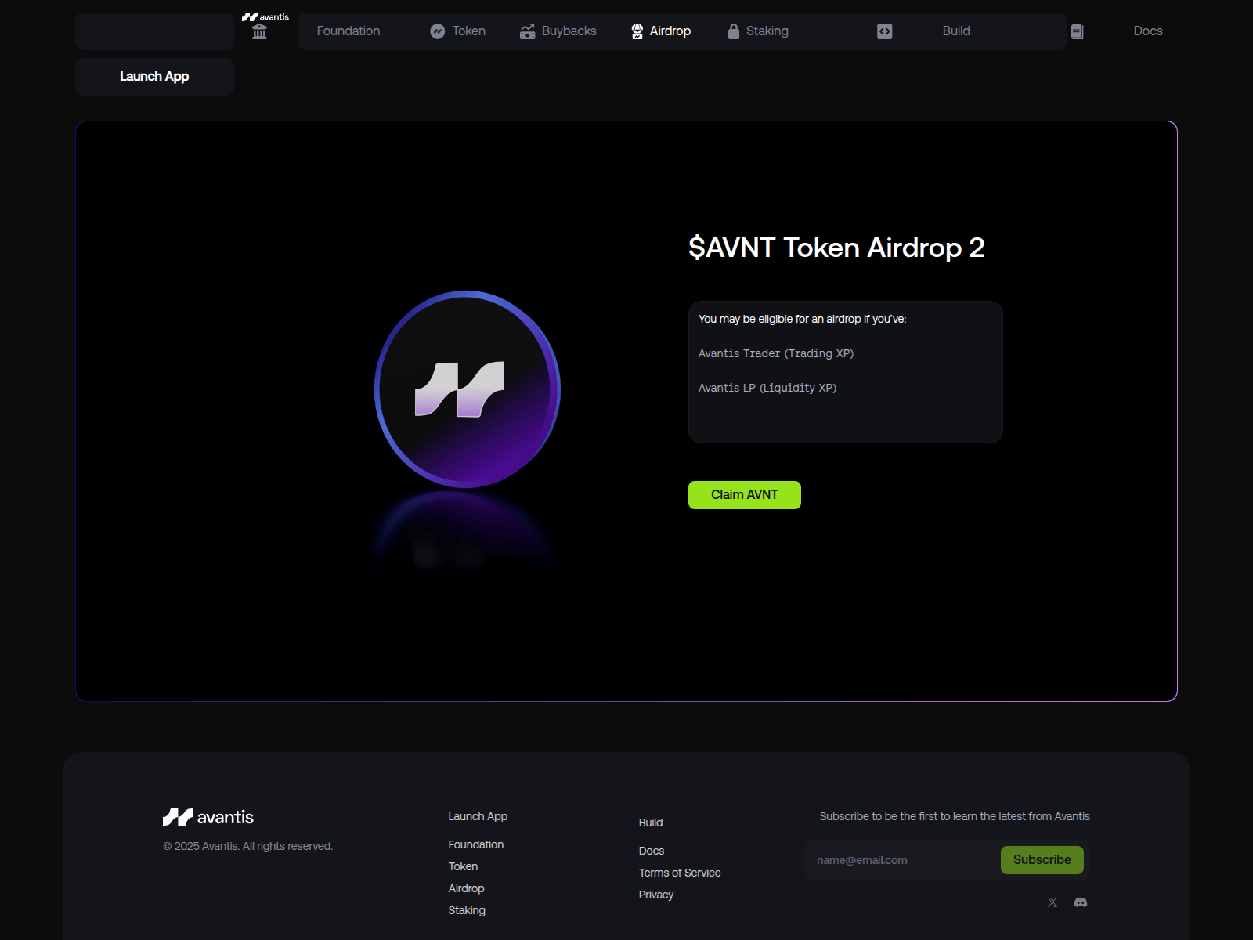Click the Claim AVNT button
1253x940 pixels.
click(744, 494)
